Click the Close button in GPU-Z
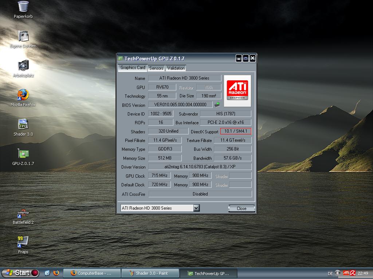Image resolution: width=373 pixels, height=279 pixels. coord(242,208)
